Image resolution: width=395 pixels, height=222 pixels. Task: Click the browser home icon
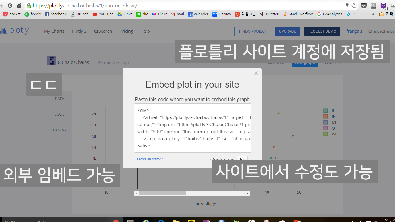coord(19,6)
